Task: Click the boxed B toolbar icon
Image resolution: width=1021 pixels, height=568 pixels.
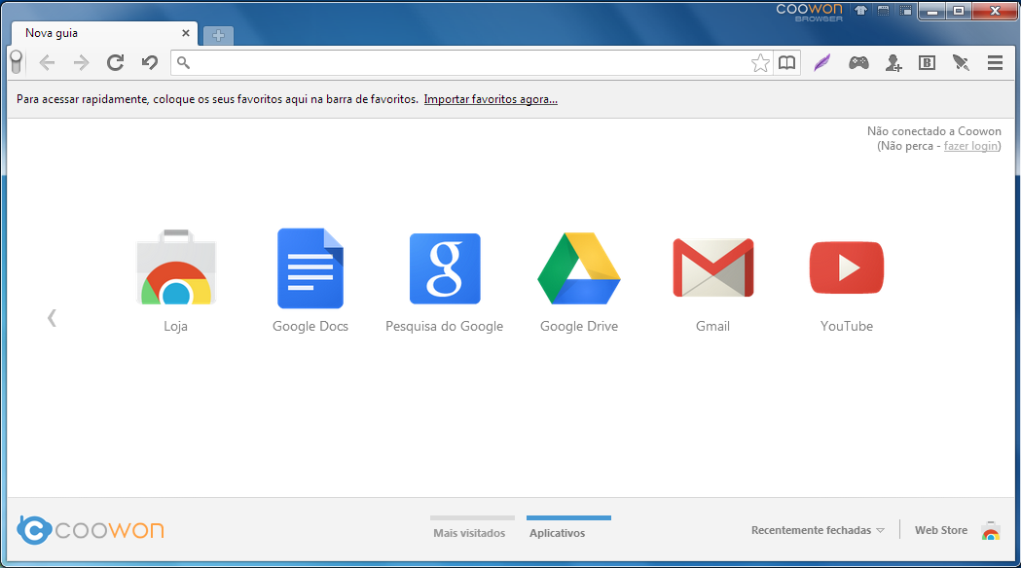Action: [x=927, y=63]
